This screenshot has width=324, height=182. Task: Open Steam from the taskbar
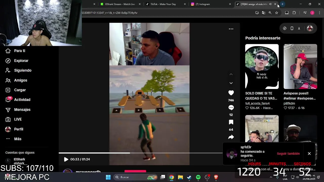pyautogui.click(x=189, y=177)
